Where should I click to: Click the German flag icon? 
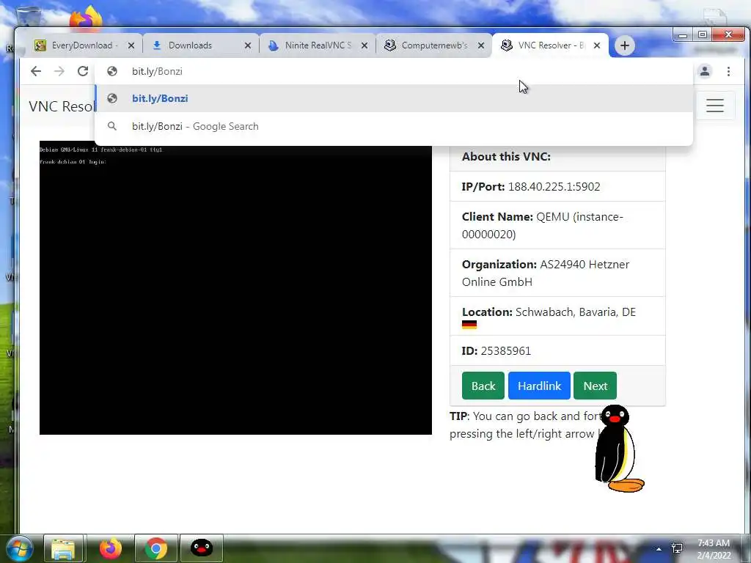click(x=469, y=325)
